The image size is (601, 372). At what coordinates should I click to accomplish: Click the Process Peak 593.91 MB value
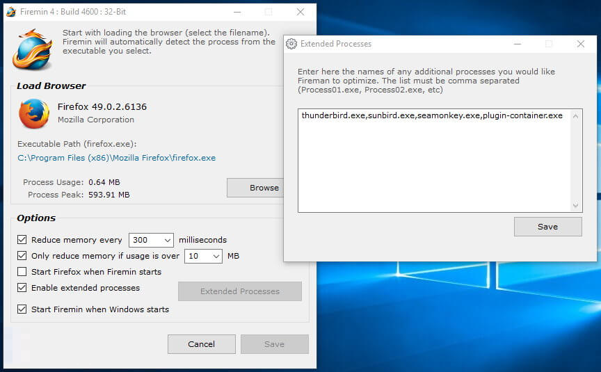109,195
